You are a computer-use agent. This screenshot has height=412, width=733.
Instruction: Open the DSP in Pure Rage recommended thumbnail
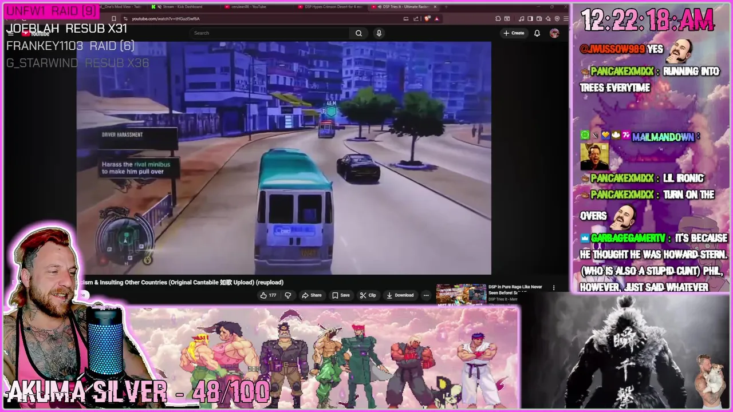point(461,294)
